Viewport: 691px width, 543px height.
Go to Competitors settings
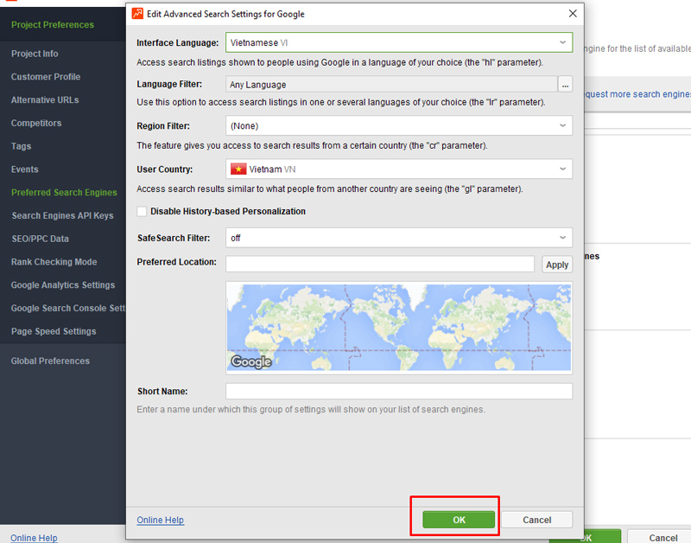tap(36, 123)
